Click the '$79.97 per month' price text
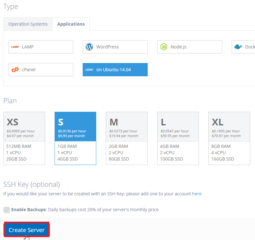 pos(226,136)
